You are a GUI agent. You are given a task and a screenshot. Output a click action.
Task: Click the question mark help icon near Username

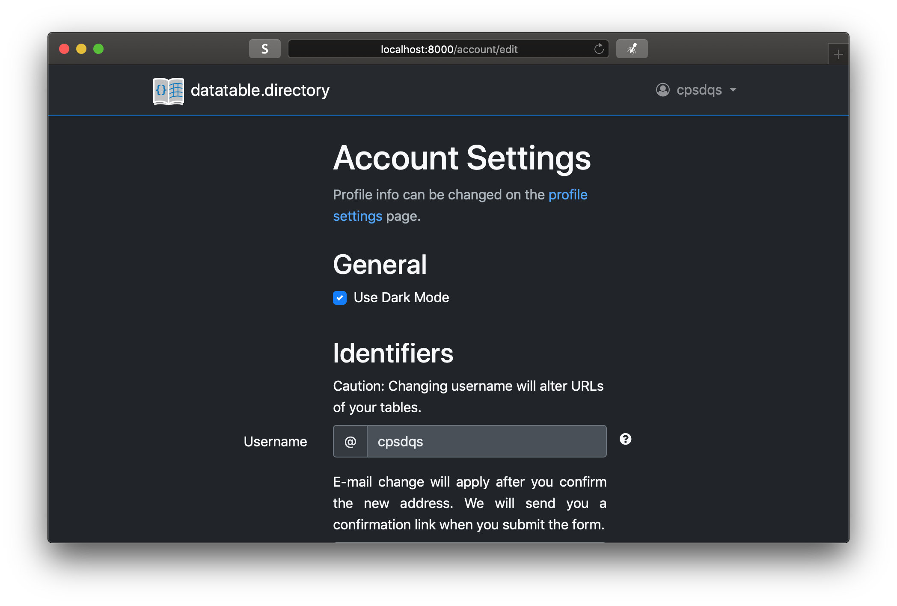625,439
